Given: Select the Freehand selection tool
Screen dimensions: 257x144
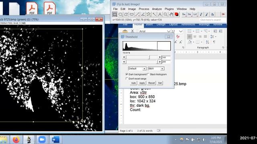Looking at the screenshot, I should [132, 14].
